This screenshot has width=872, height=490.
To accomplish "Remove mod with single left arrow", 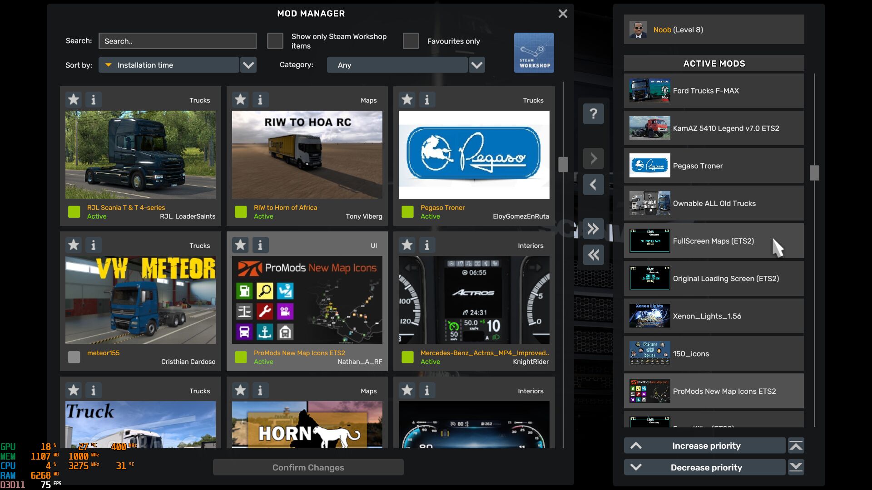I will (x=593, y=185).
